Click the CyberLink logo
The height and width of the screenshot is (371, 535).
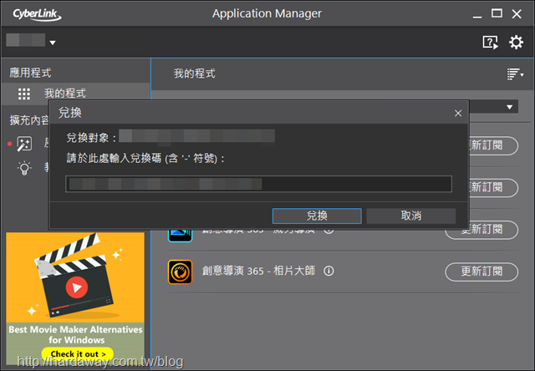pos(37,14)
